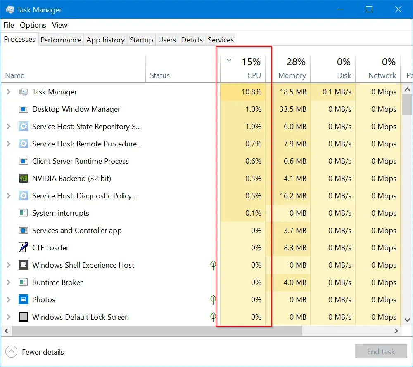Screen dimensions: 413x367
Task: Click the Windows Shell Experience Host icon
Action: 24,265
